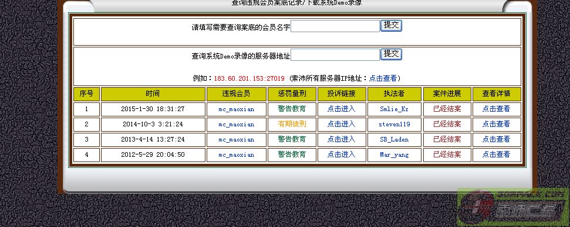Screen dimensions: 570x227
Task: Open complaint link 点击进入 in row 1
Action: point(341,109)
